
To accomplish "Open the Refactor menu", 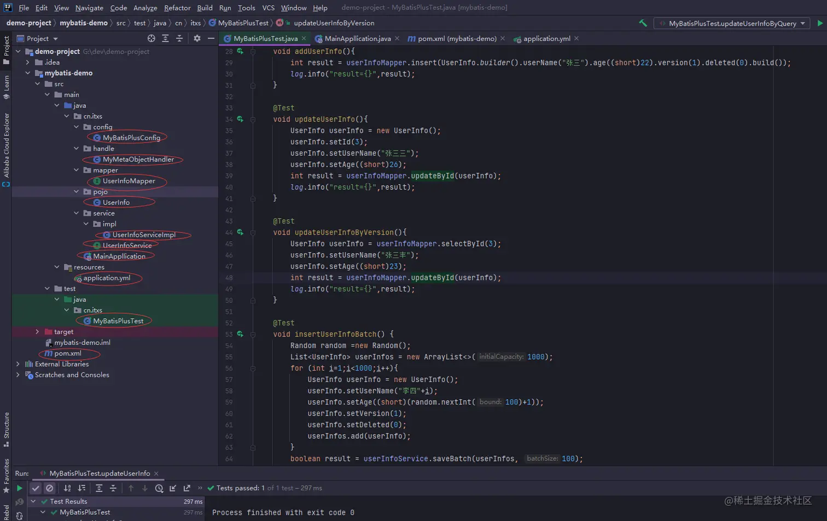I will pyautogui.click(x=177, y=8).
